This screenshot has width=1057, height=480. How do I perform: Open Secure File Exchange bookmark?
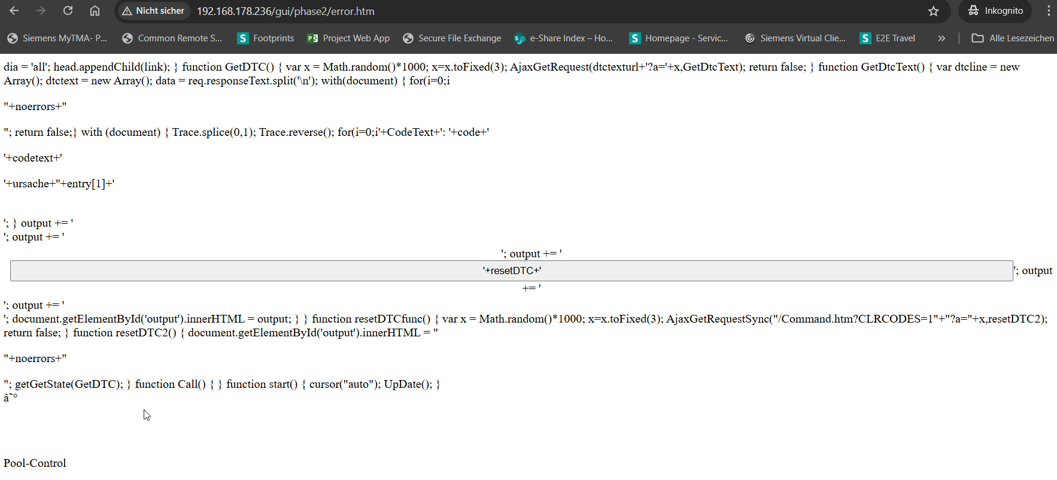point(452,38)
